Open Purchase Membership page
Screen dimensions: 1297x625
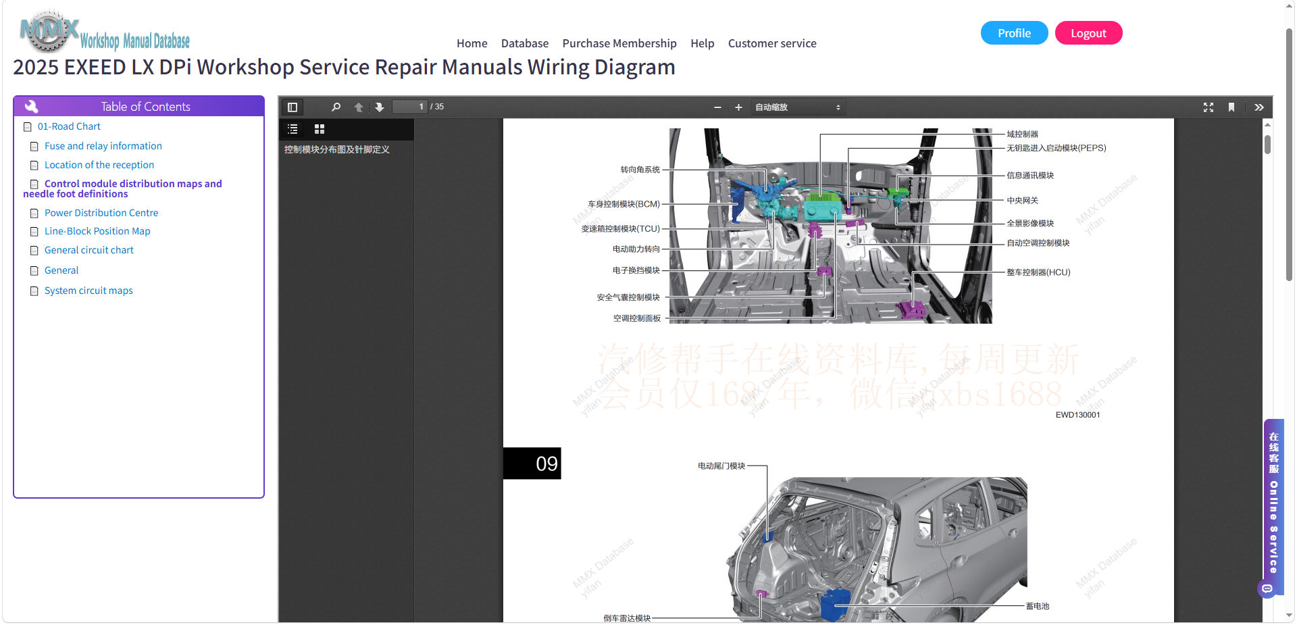pos(619,43)
